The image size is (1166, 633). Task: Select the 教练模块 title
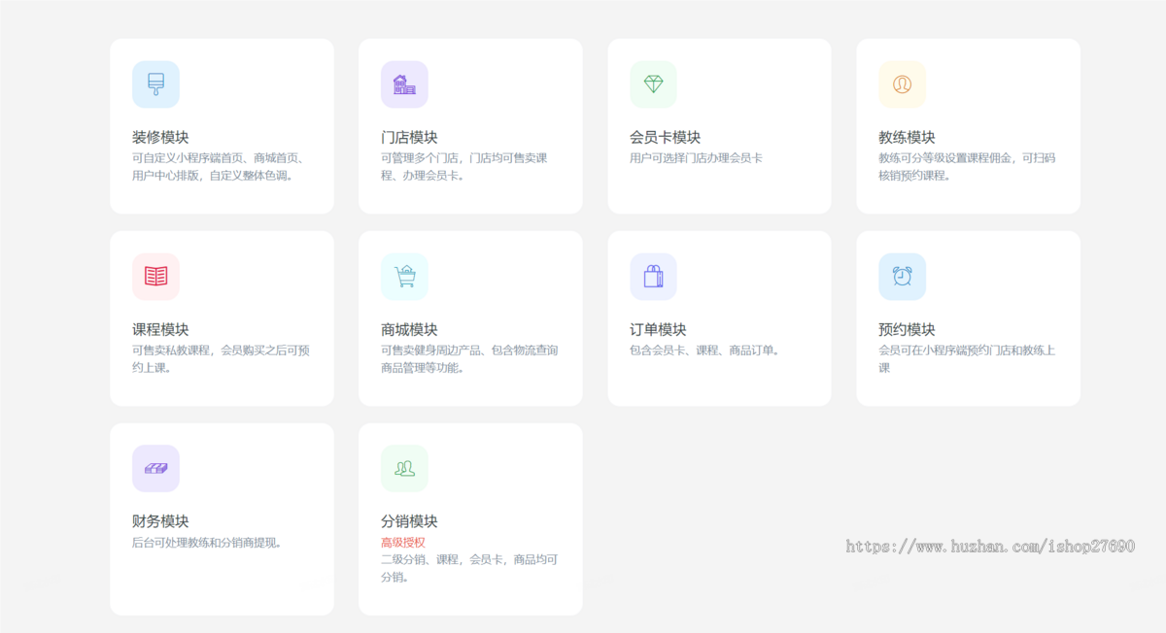[x=907, y=138]
